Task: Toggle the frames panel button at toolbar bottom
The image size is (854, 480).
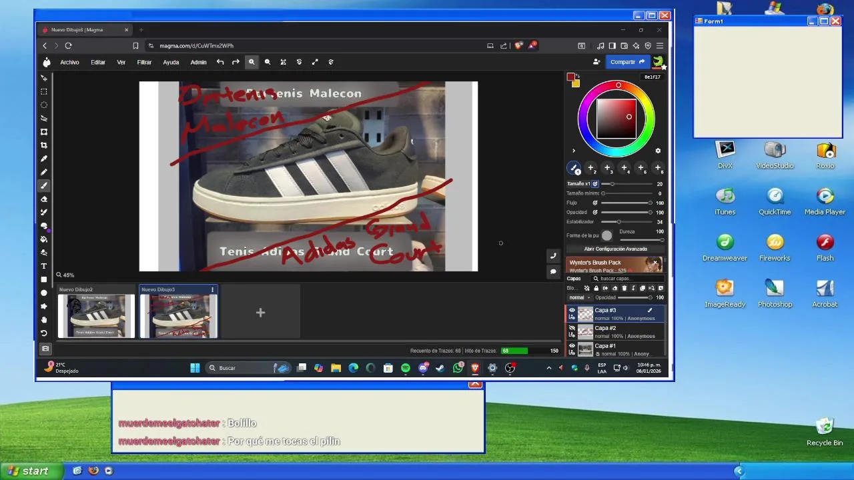Action: 45,348
